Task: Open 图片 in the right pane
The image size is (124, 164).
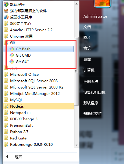Action: (x=87, y=38)
